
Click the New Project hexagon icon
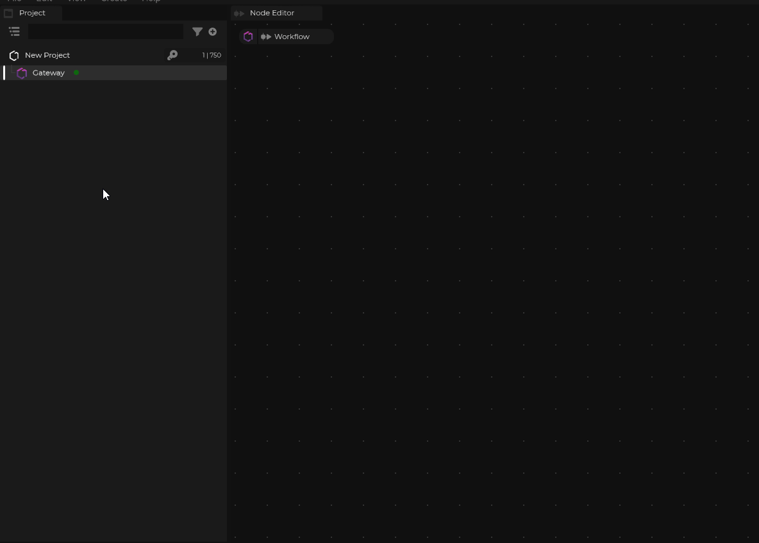[14, 56]
